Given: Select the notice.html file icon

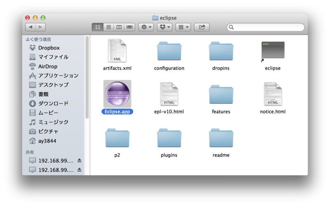Looking at the screenshot, I should [x=273, y=94].
